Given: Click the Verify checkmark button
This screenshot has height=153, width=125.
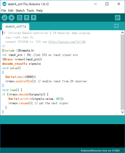Looking at the screenshot, I should pos(4,18).
